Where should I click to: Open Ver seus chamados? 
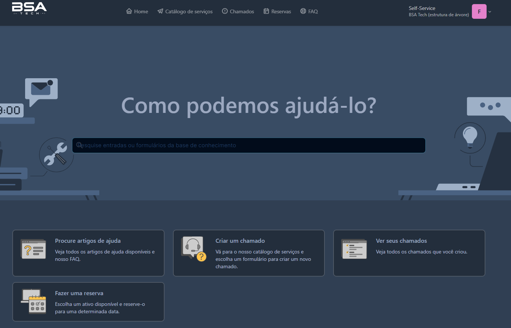(x=409, y=253)
